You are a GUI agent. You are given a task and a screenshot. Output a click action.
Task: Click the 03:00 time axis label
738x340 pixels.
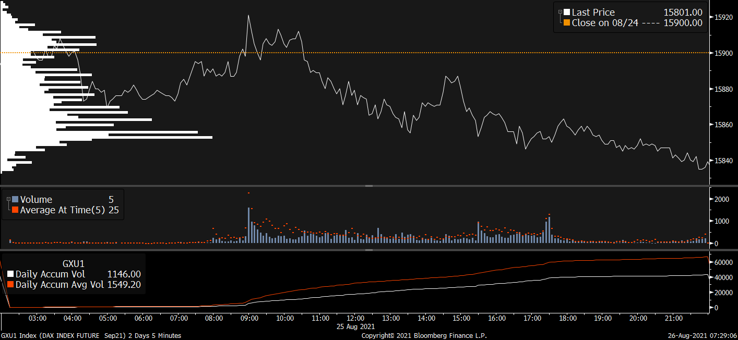[x=37, y=318]
